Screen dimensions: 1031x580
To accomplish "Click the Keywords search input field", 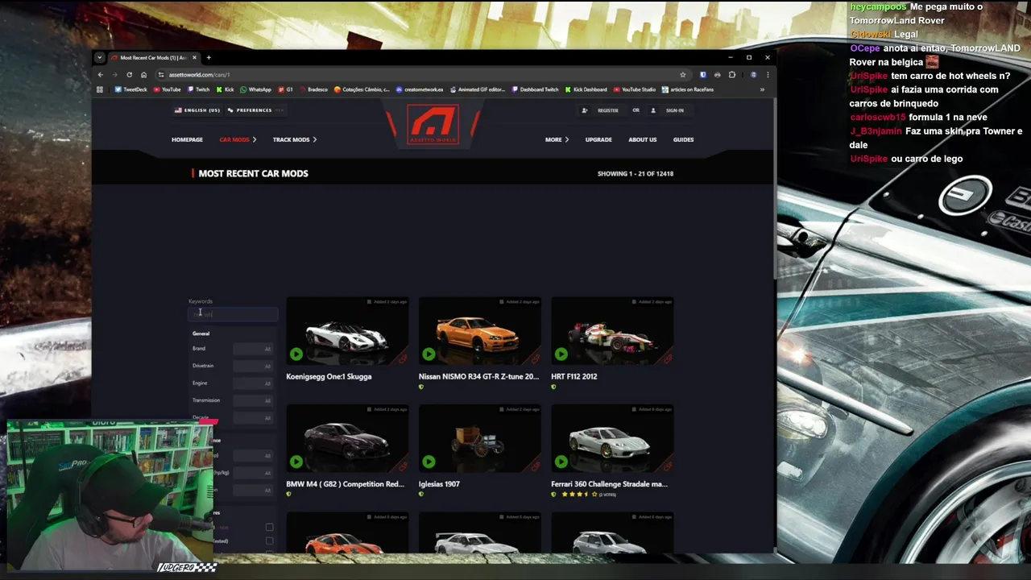I will click(233, 314).
